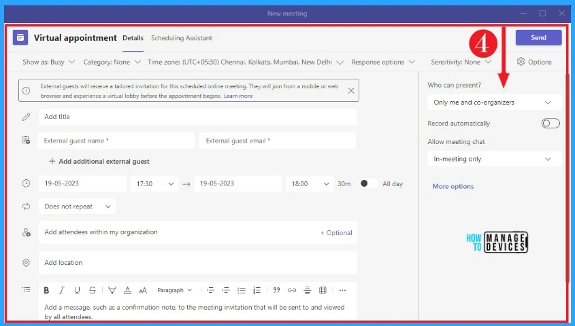Insert a bulleted list
This screenshot has height=326, width=575.
point(242,290)
